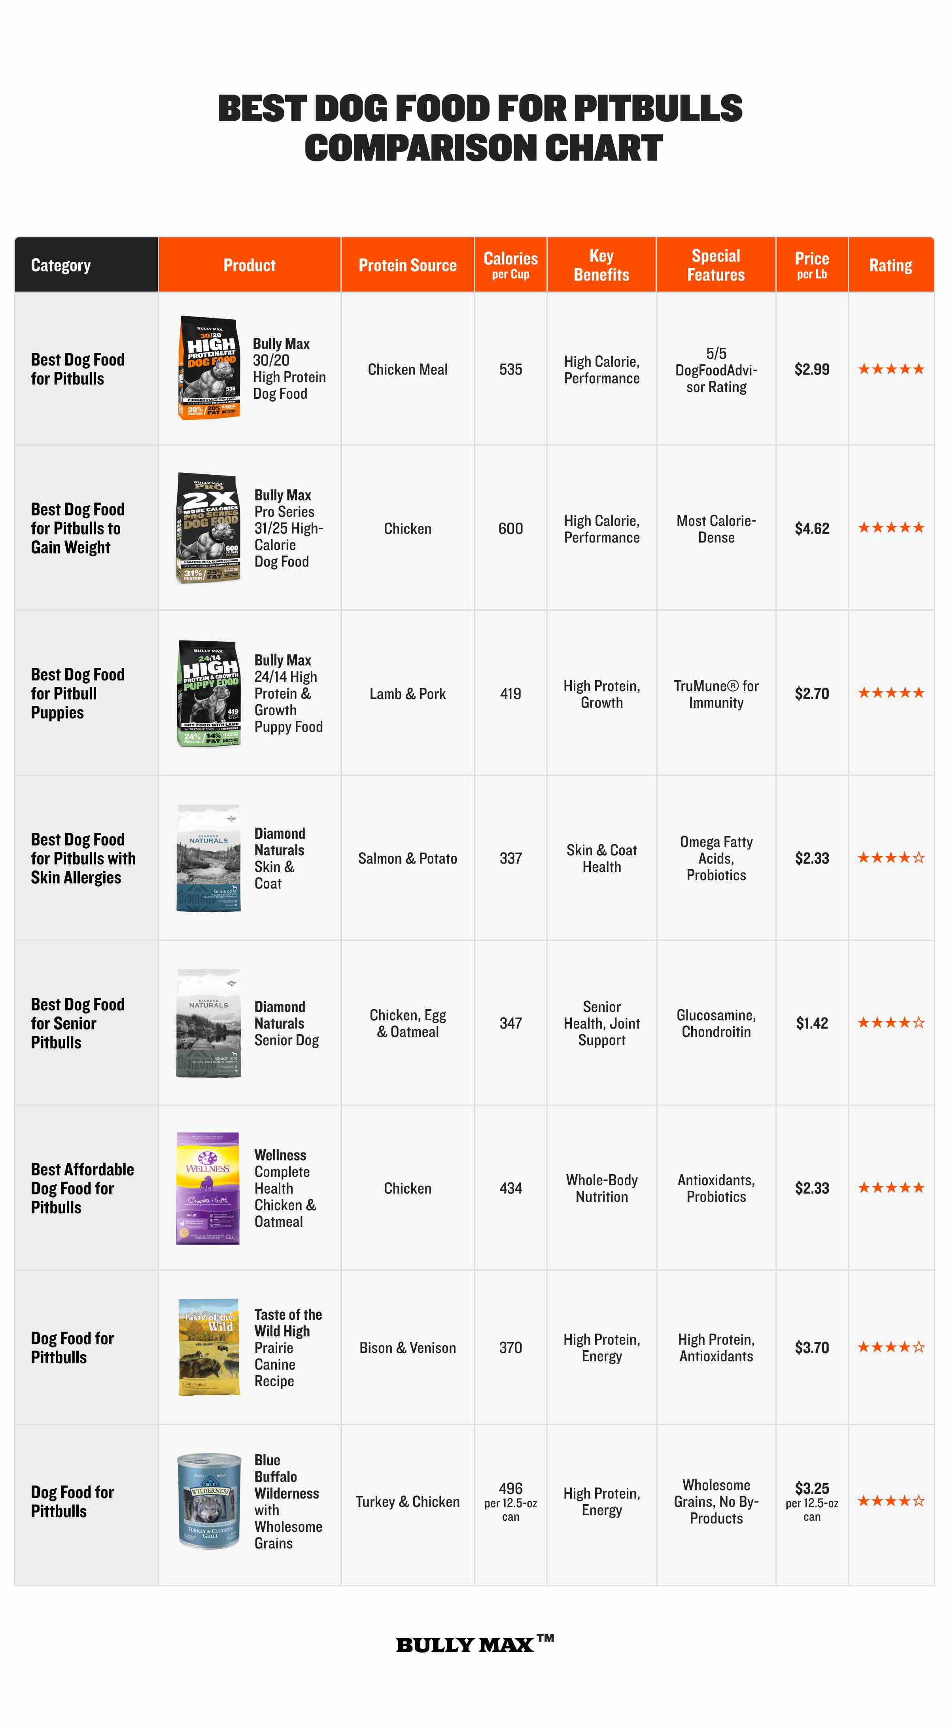The width and height of the screenshot is (949, 1732).
Task: Click the Protein Source column header
Action: click(407, 264)
